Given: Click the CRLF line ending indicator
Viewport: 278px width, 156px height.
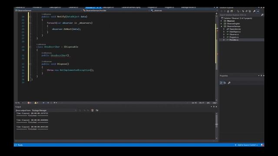Looking at the screenshot, I should point(215,103).
